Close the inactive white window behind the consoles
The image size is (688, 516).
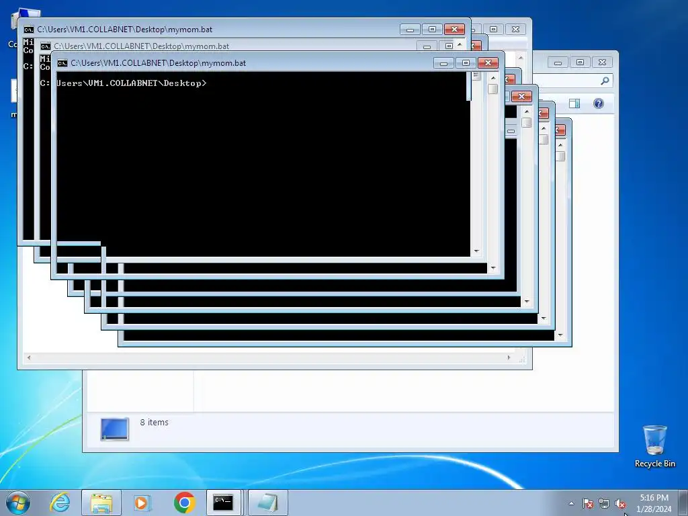click(x=515, y=29)
